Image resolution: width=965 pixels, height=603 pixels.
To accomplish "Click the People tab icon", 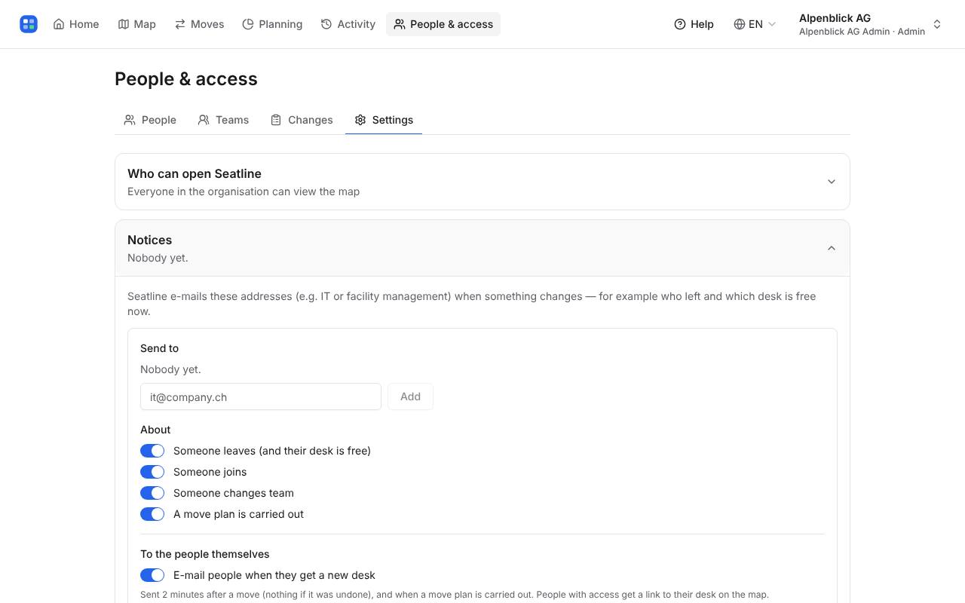I will (130, 120).
